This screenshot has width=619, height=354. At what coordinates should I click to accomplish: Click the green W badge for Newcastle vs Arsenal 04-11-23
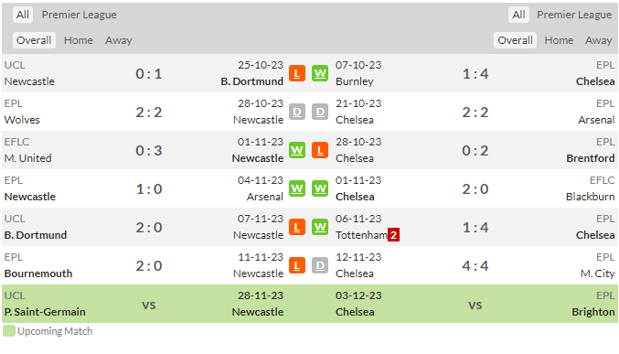297,188
